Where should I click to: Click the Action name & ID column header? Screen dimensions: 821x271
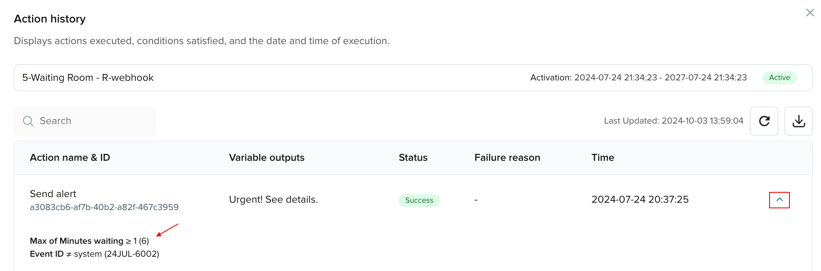[x=70, y=158]
